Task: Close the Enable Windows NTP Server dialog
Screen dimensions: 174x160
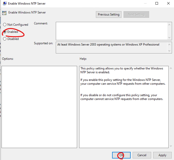Action: point(168,4)
